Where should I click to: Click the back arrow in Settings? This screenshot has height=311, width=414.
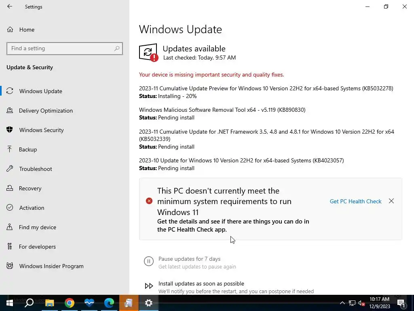[10, 6]
